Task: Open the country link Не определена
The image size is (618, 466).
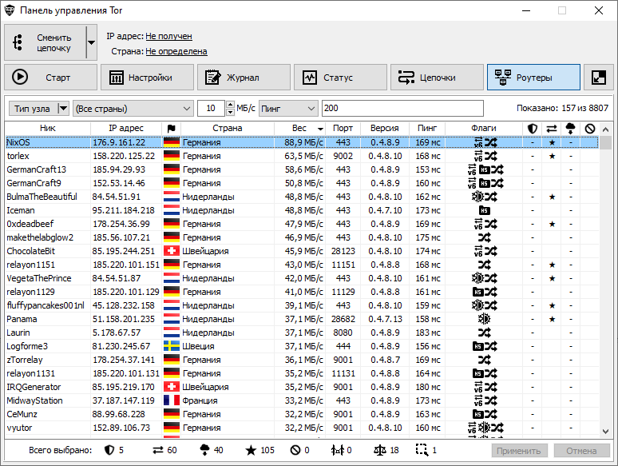Action: tap(176, 51)
